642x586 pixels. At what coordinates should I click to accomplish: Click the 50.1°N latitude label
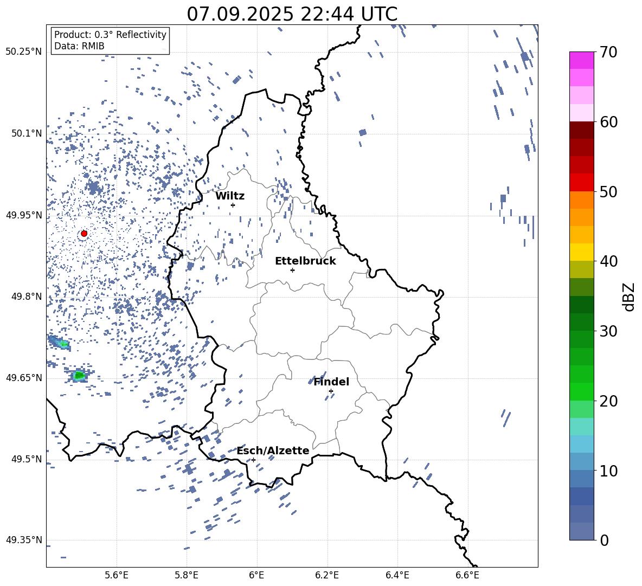tap(27, 133)
